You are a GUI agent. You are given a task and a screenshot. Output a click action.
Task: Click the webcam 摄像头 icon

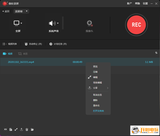(x=90, y=23)
